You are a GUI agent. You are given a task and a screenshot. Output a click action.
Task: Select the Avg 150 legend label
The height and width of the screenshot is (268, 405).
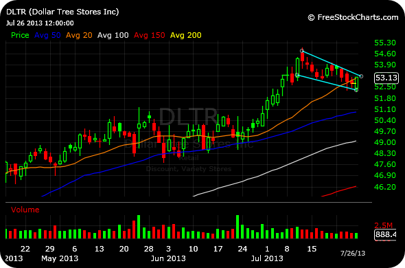point(149,35)
